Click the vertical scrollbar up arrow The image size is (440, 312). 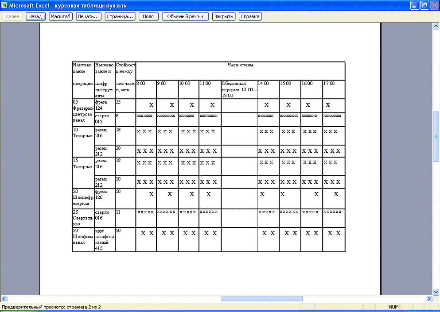click(x=436, y=26)
